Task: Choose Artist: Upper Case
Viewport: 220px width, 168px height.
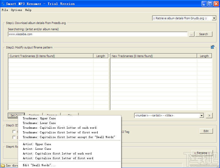Action: [70, 144]
